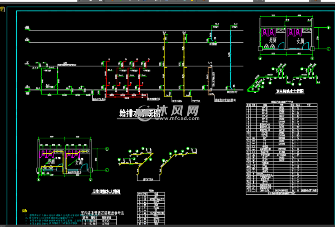The height and width of the screenshot is (227, 335).
Task: Click the 安装坡度 column header
Action: click(x=106, y=218)
